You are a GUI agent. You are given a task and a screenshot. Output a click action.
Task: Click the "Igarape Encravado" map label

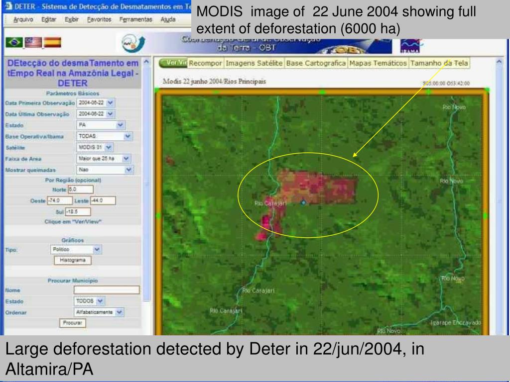456,322
